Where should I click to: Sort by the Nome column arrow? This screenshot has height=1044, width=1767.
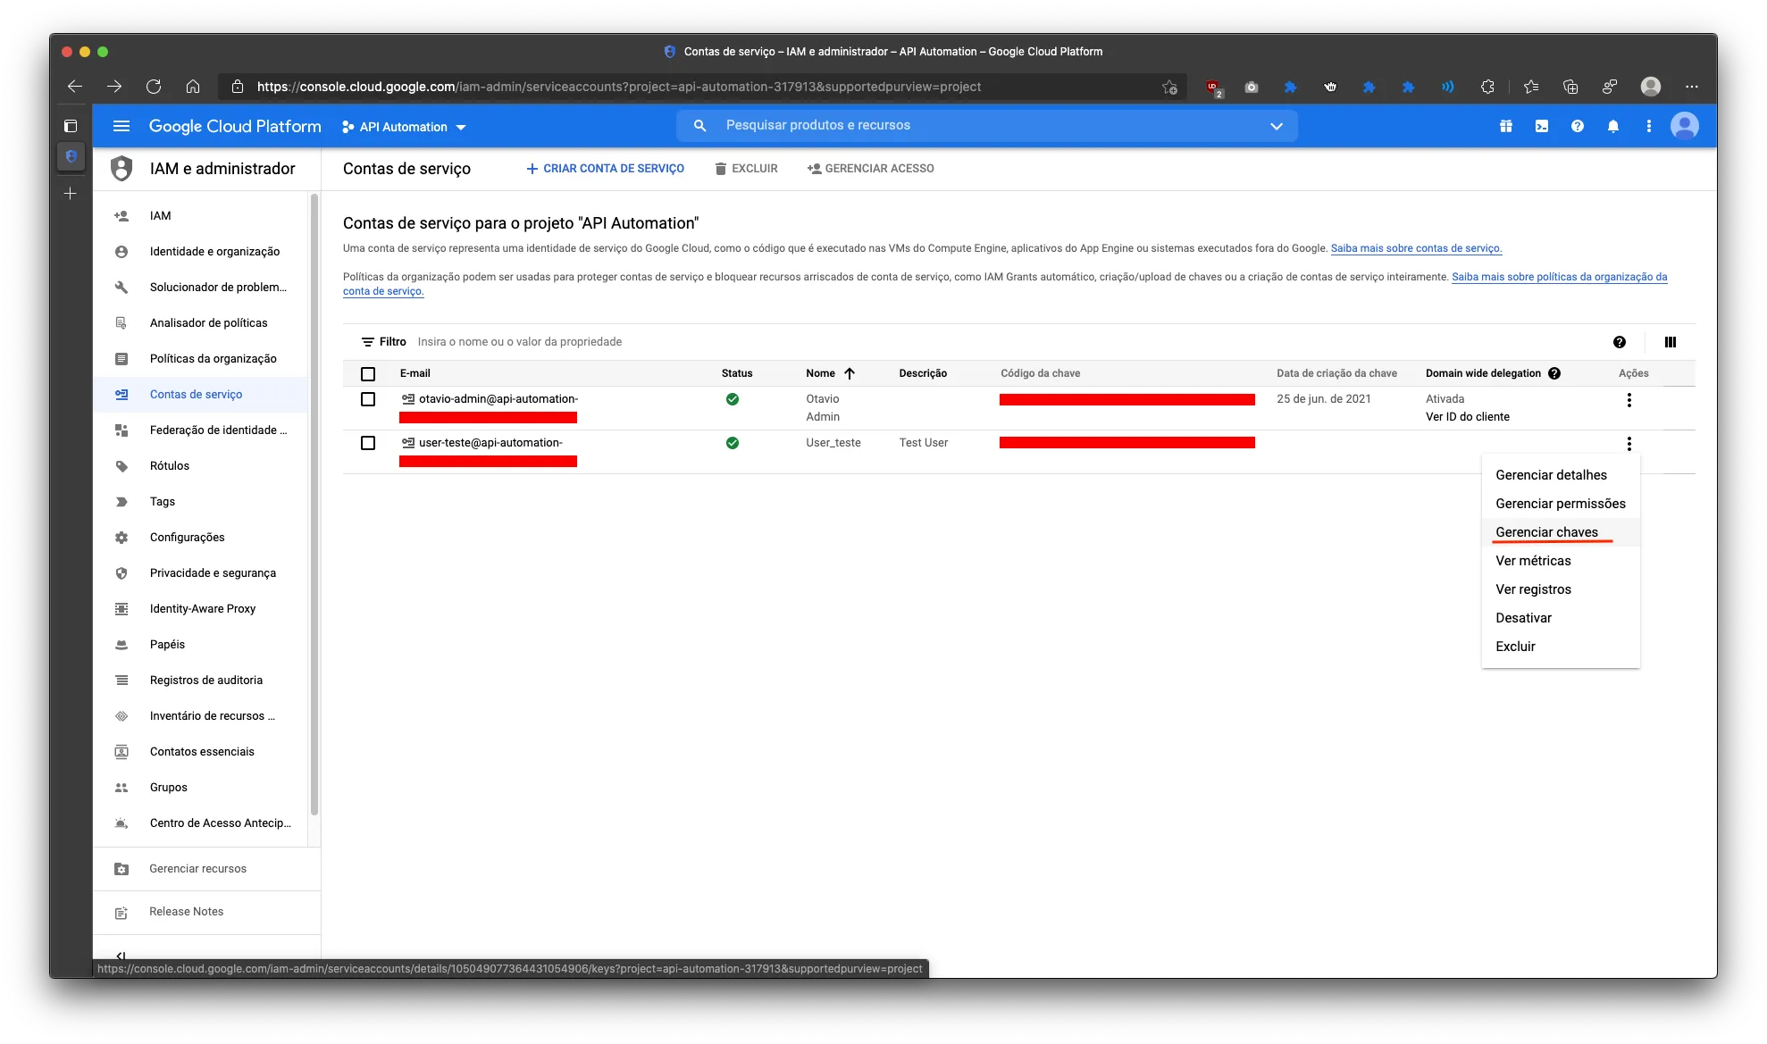(x=850, y=373)
